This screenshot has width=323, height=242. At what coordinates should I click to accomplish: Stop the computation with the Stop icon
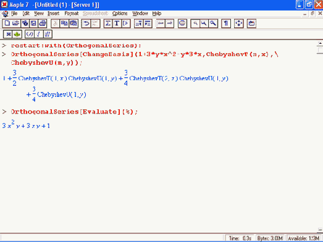[182, 23]
